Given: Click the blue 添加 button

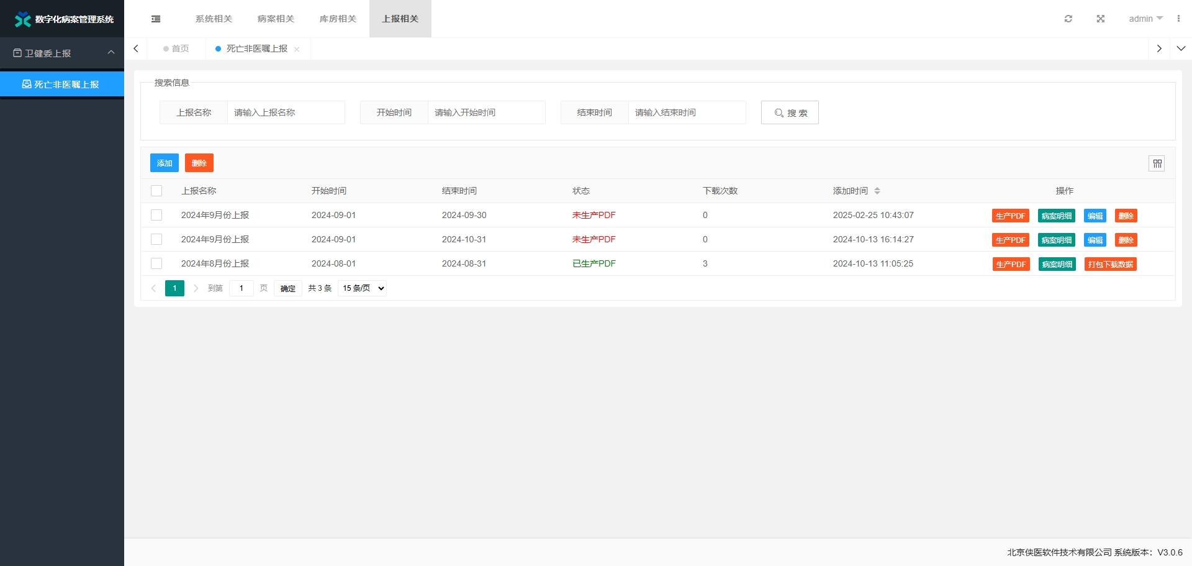Looking at the screenshot, I should coord(164,163).
